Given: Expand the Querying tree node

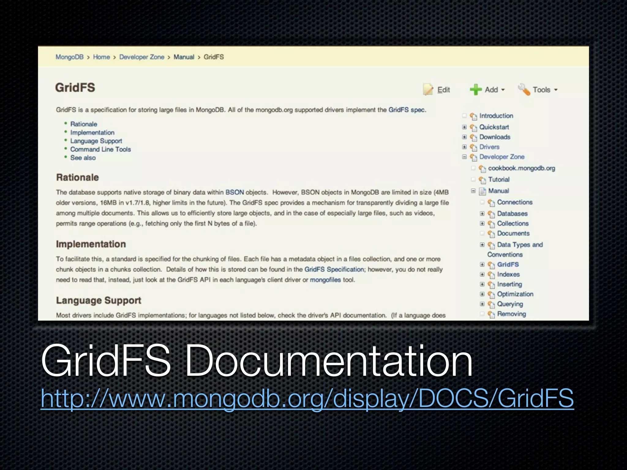Looking at the screenshot, I should (482, 304).
